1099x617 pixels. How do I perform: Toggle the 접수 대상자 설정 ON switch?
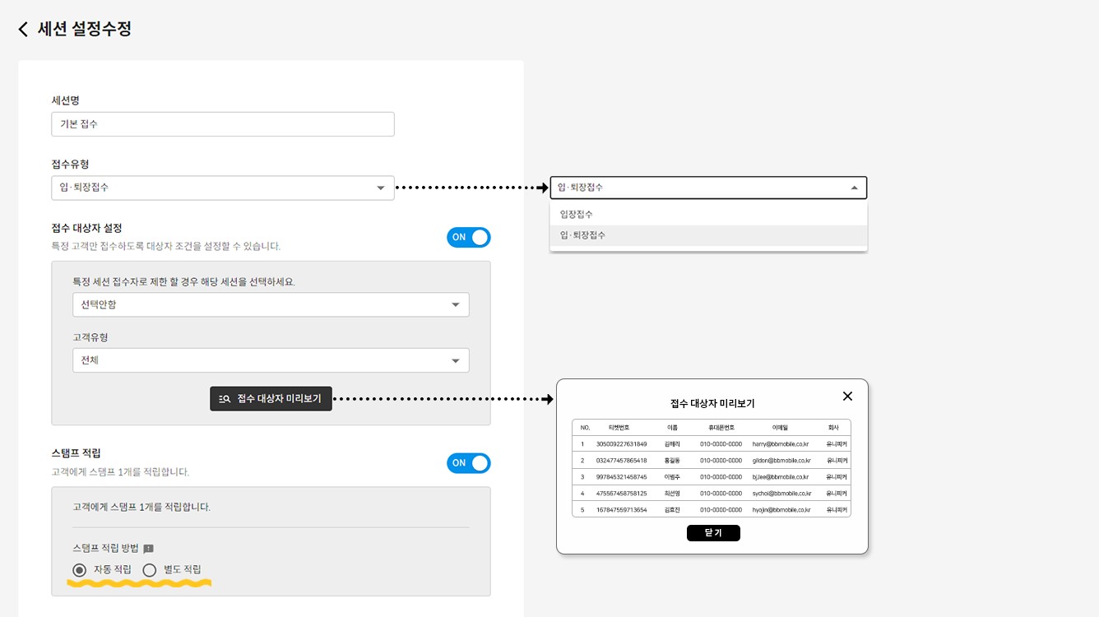[469, 237]
